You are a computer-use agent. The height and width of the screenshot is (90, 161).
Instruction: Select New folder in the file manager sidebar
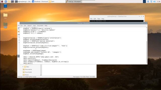click(x=26, y=67)
